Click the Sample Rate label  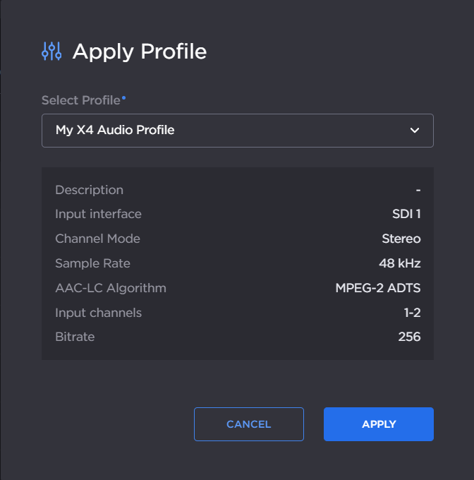pos(92,263)
